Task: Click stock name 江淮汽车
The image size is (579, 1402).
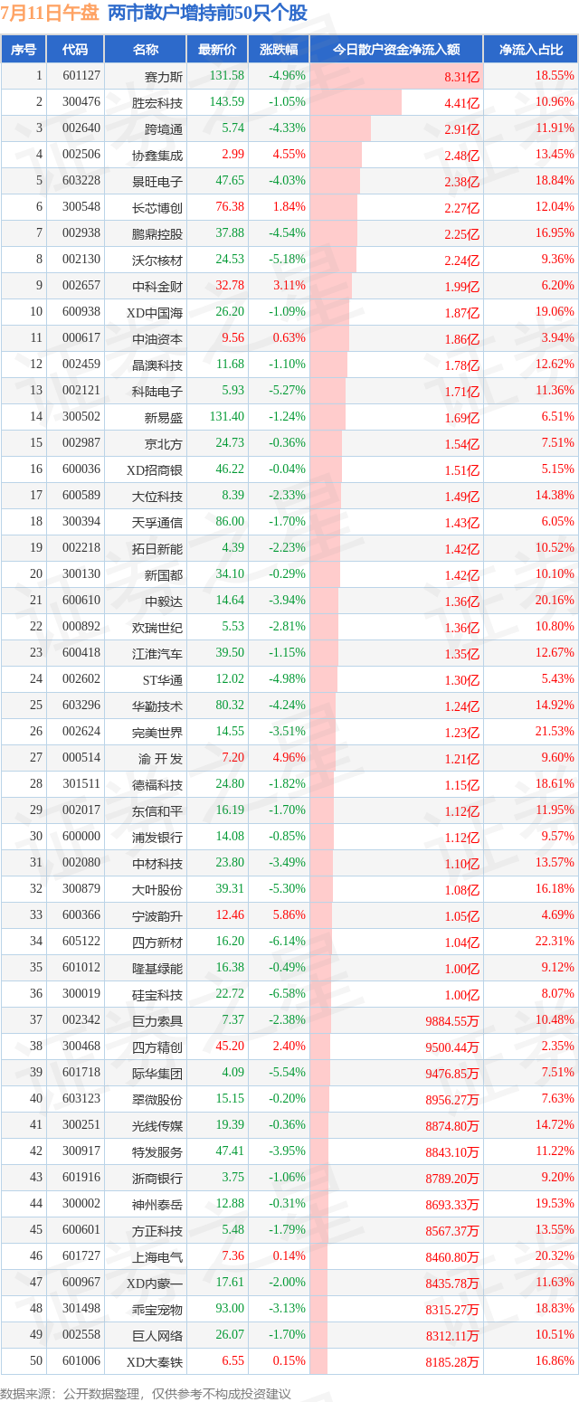Action: coord(157,654)
